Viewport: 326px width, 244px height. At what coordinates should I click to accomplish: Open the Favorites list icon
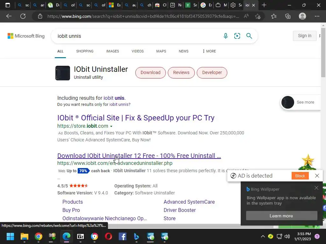[x=274, y=16]
